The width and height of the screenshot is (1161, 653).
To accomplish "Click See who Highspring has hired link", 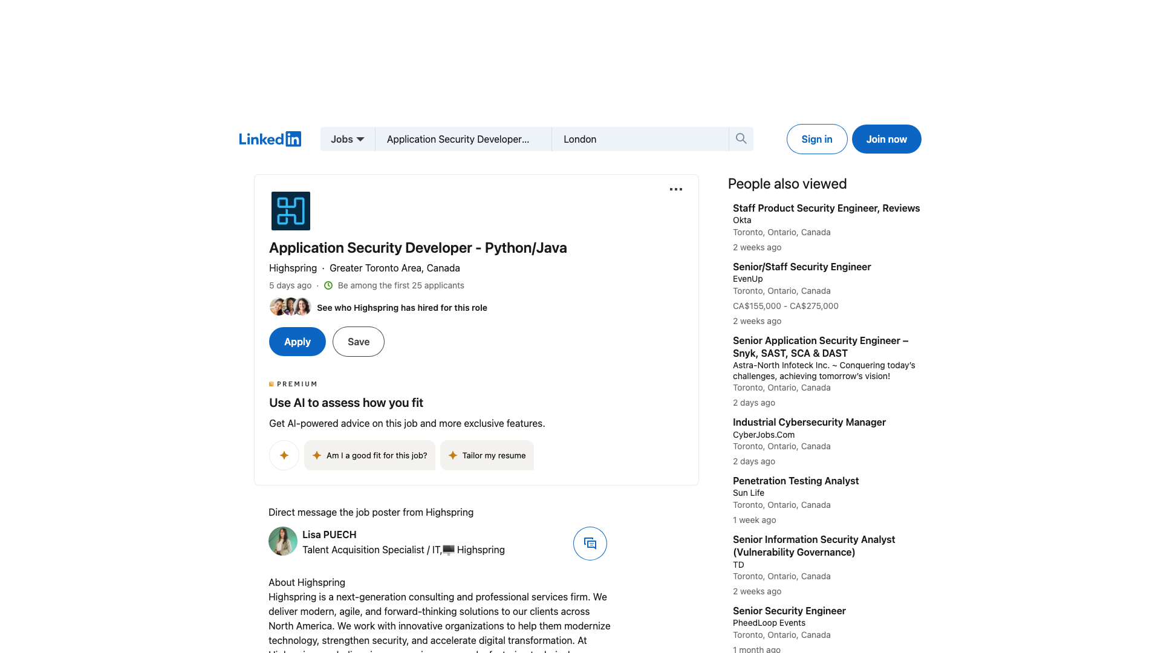I will pyautogui.click(x=402, y=308).
